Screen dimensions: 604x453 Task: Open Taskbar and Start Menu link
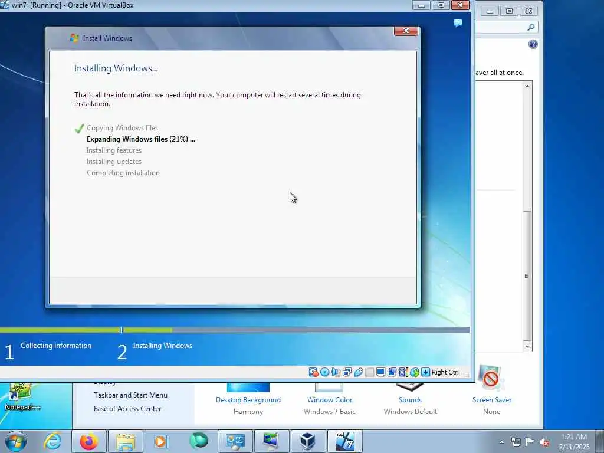coord(130,395)
